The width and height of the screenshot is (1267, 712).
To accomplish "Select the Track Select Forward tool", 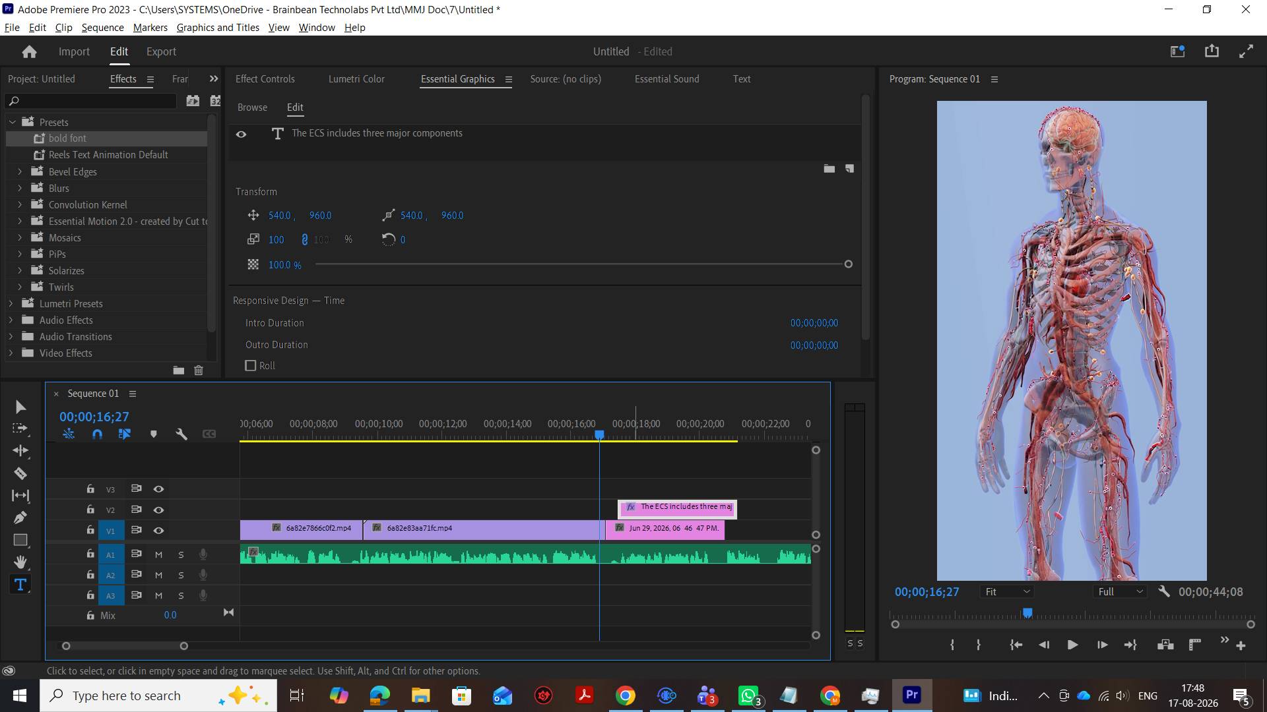I will coord(20,429).
